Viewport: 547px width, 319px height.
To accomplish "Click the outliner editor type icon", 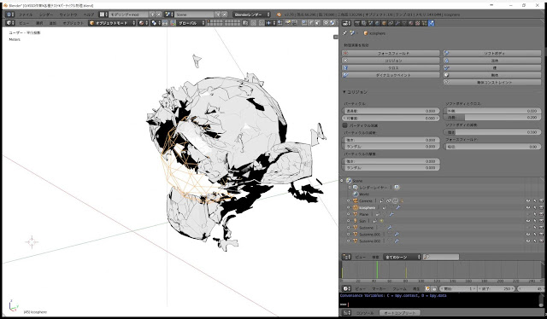I will point(346,257).
